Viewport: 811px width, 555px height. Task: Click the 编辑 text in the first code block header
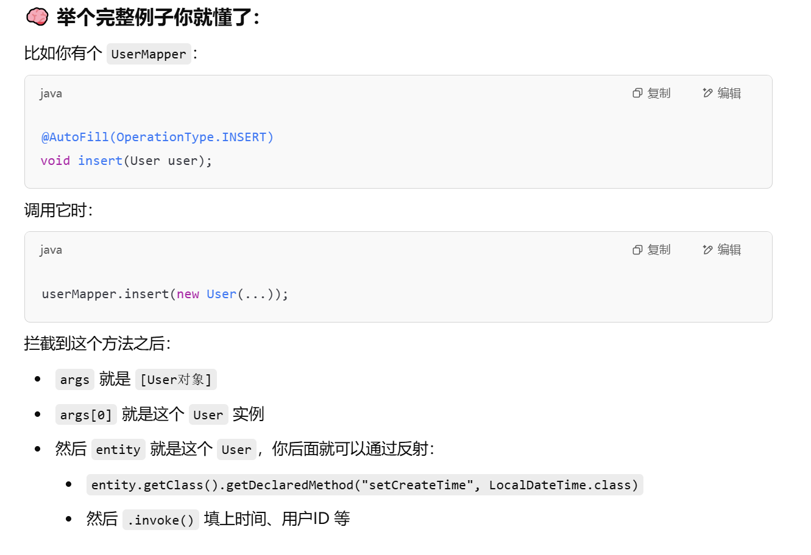[x=729, y=92]
